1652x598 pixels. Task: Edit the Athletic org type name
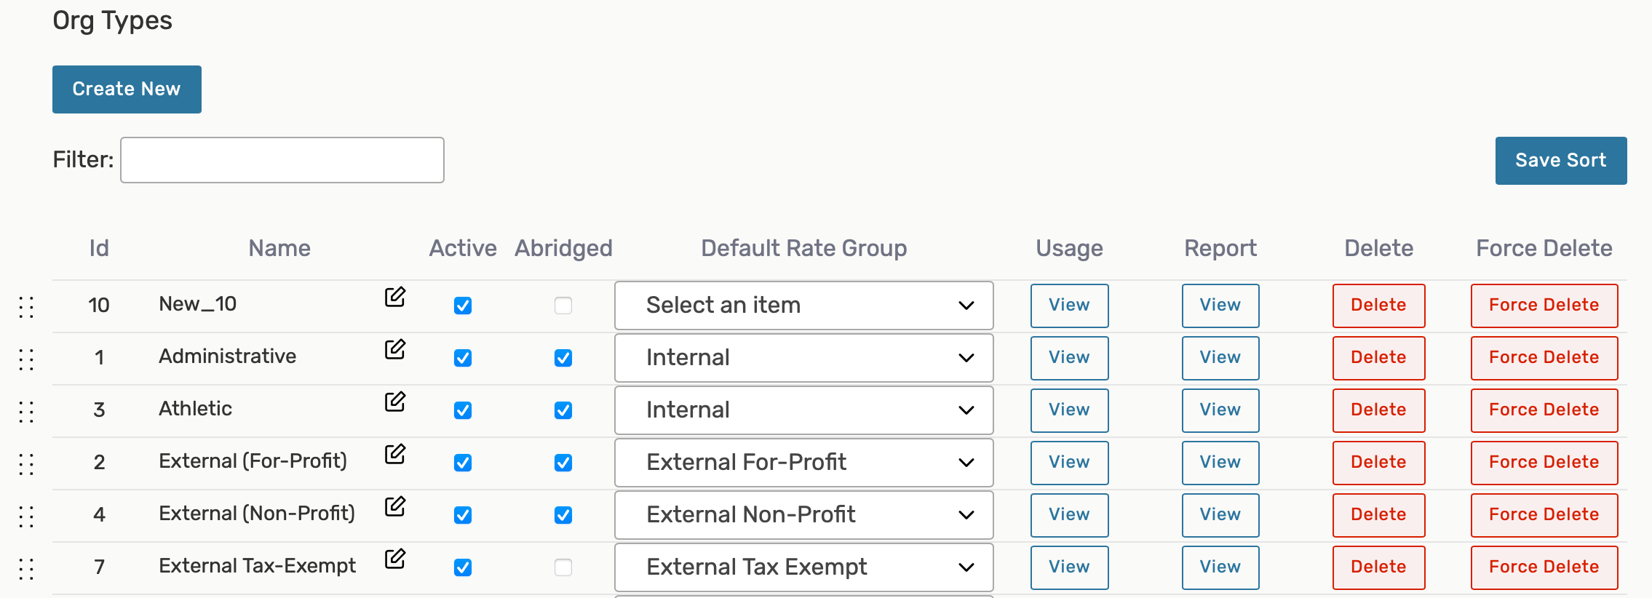click(394, 402)
